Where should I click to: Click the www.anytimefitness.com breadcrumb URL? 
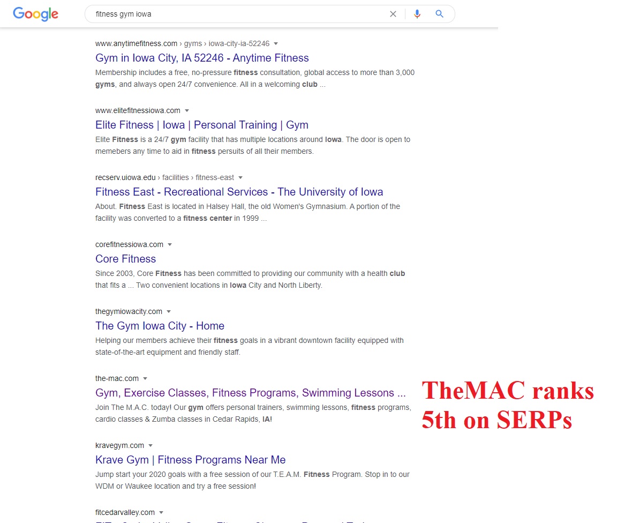(x=182, y=44)
